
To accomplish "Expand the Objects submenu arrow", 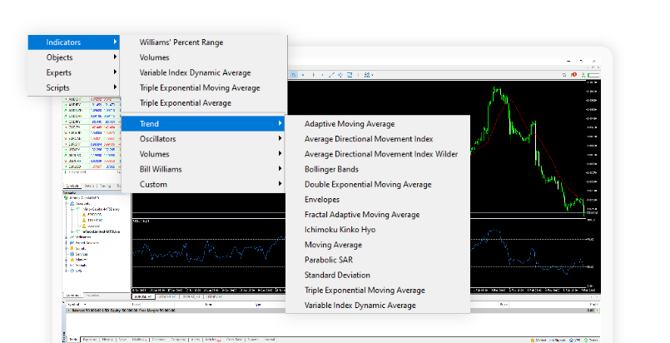I will coord(115,57).
